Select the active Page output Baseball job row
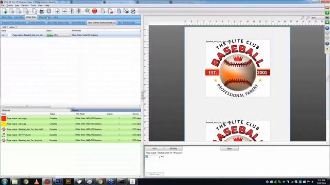 coord(71,35)
